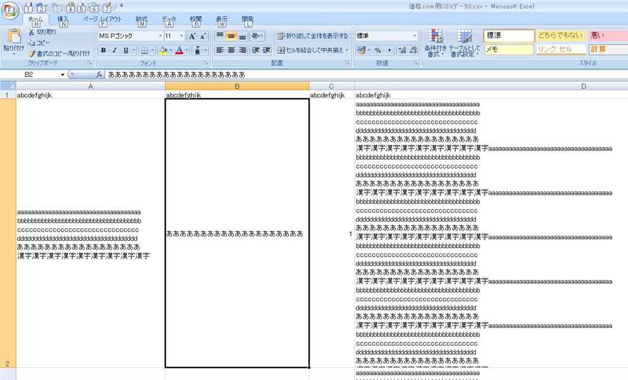The height and width of the screenshot is (380, 628).
Task: Switch to the ページ レイアウト tab
Action: coord(102,19)
